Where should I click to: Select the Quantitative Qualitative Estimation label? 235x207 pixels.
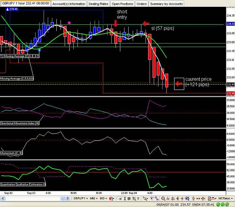[23, 184]
